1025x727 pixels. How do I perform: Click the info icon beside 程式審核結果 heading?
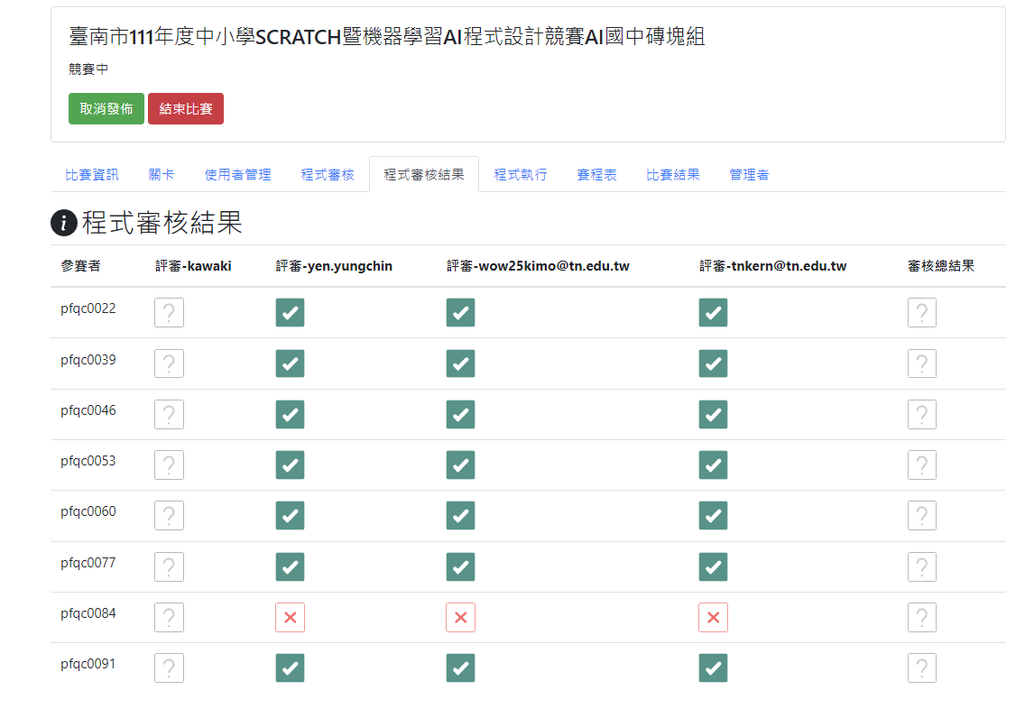(63, 224)
